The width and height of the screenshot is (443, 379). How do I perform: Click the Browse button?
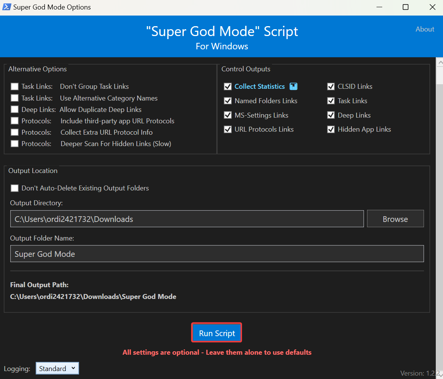[x=395, y=219]
